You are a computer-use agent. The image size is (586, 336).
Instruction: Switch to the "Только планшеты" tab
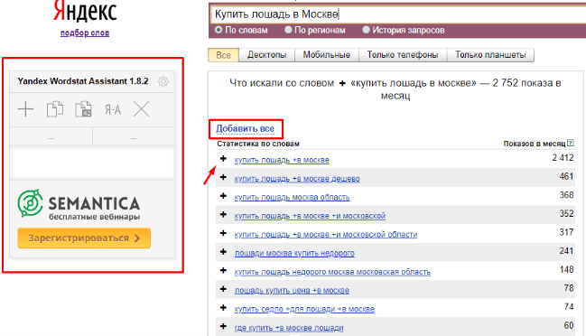pos(490,55)
